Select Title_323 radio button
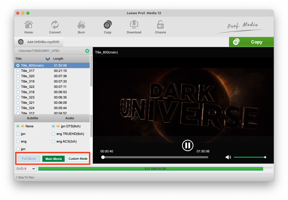The height and width of the screenshot is (200, 288). click(x=18, y=97)
